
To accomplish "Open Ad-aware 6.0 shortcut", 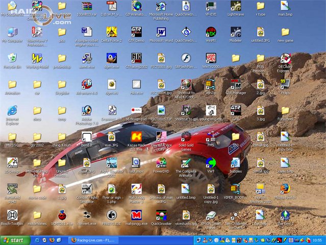I will 87,84.
